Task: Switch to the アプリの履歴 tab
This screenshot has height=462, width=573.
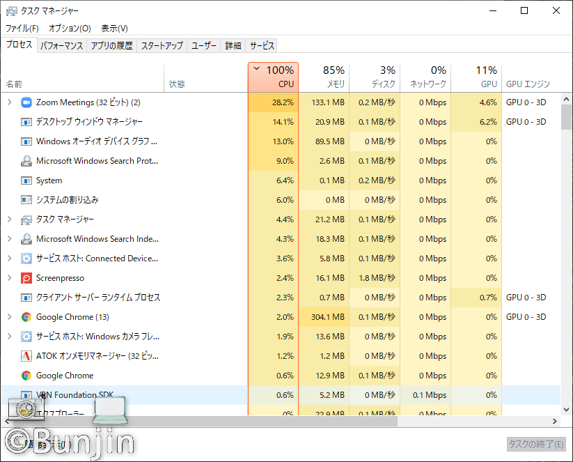Action: tap(112, 46)
